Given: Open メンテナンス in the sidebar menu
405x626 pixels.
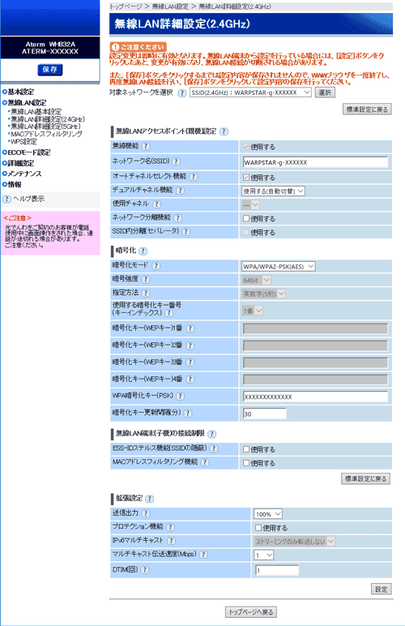Looking at the screenshot, I should click(24, 174).
